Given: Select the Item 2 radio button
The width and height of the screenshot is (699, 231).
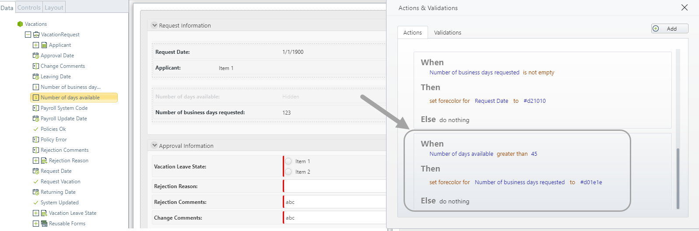Looking at the screenshot, I should (x=288, y=171).
